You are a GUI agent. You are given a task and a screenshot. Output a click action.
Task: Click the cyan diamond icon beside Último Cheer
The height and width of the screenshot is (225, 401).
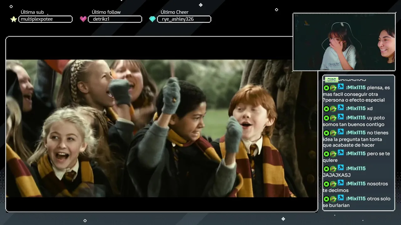152,19
